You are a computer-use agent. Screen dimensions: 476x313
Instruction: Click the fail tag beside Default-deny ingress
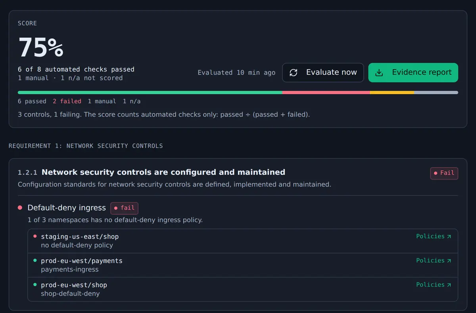pyautogui.click(x=124, y=208)
